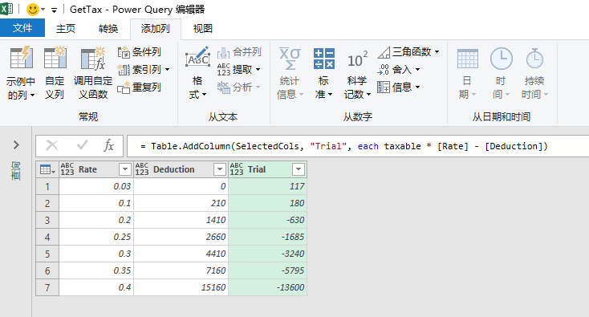The width and height of the screenshot is (589, 317).
Task: Click Parse (分析) option
Action: pyautogui.click(x=238, y=87)
